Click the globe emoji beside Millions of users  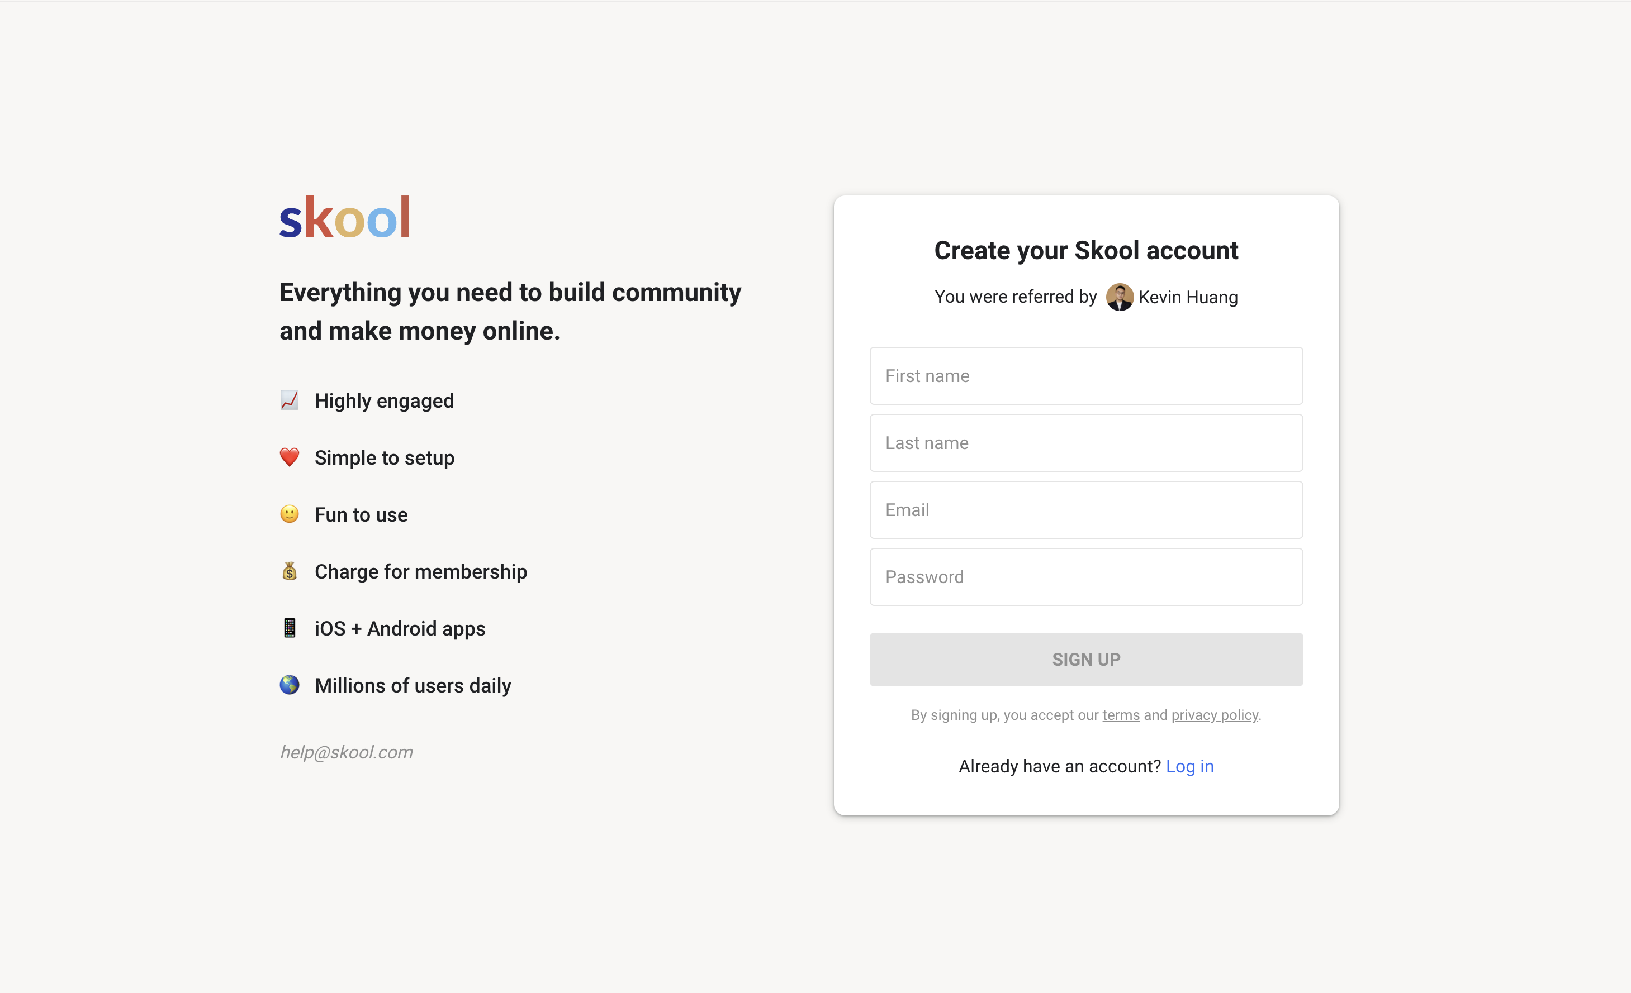tap(290, 685)
